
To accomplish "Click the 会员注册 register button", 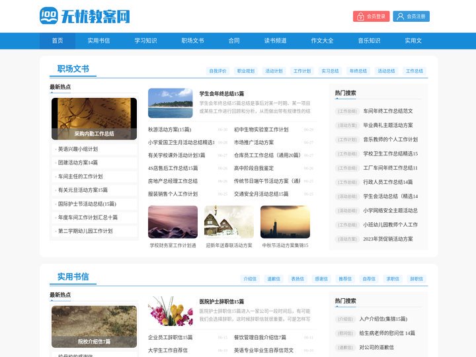I will [411, 17].
